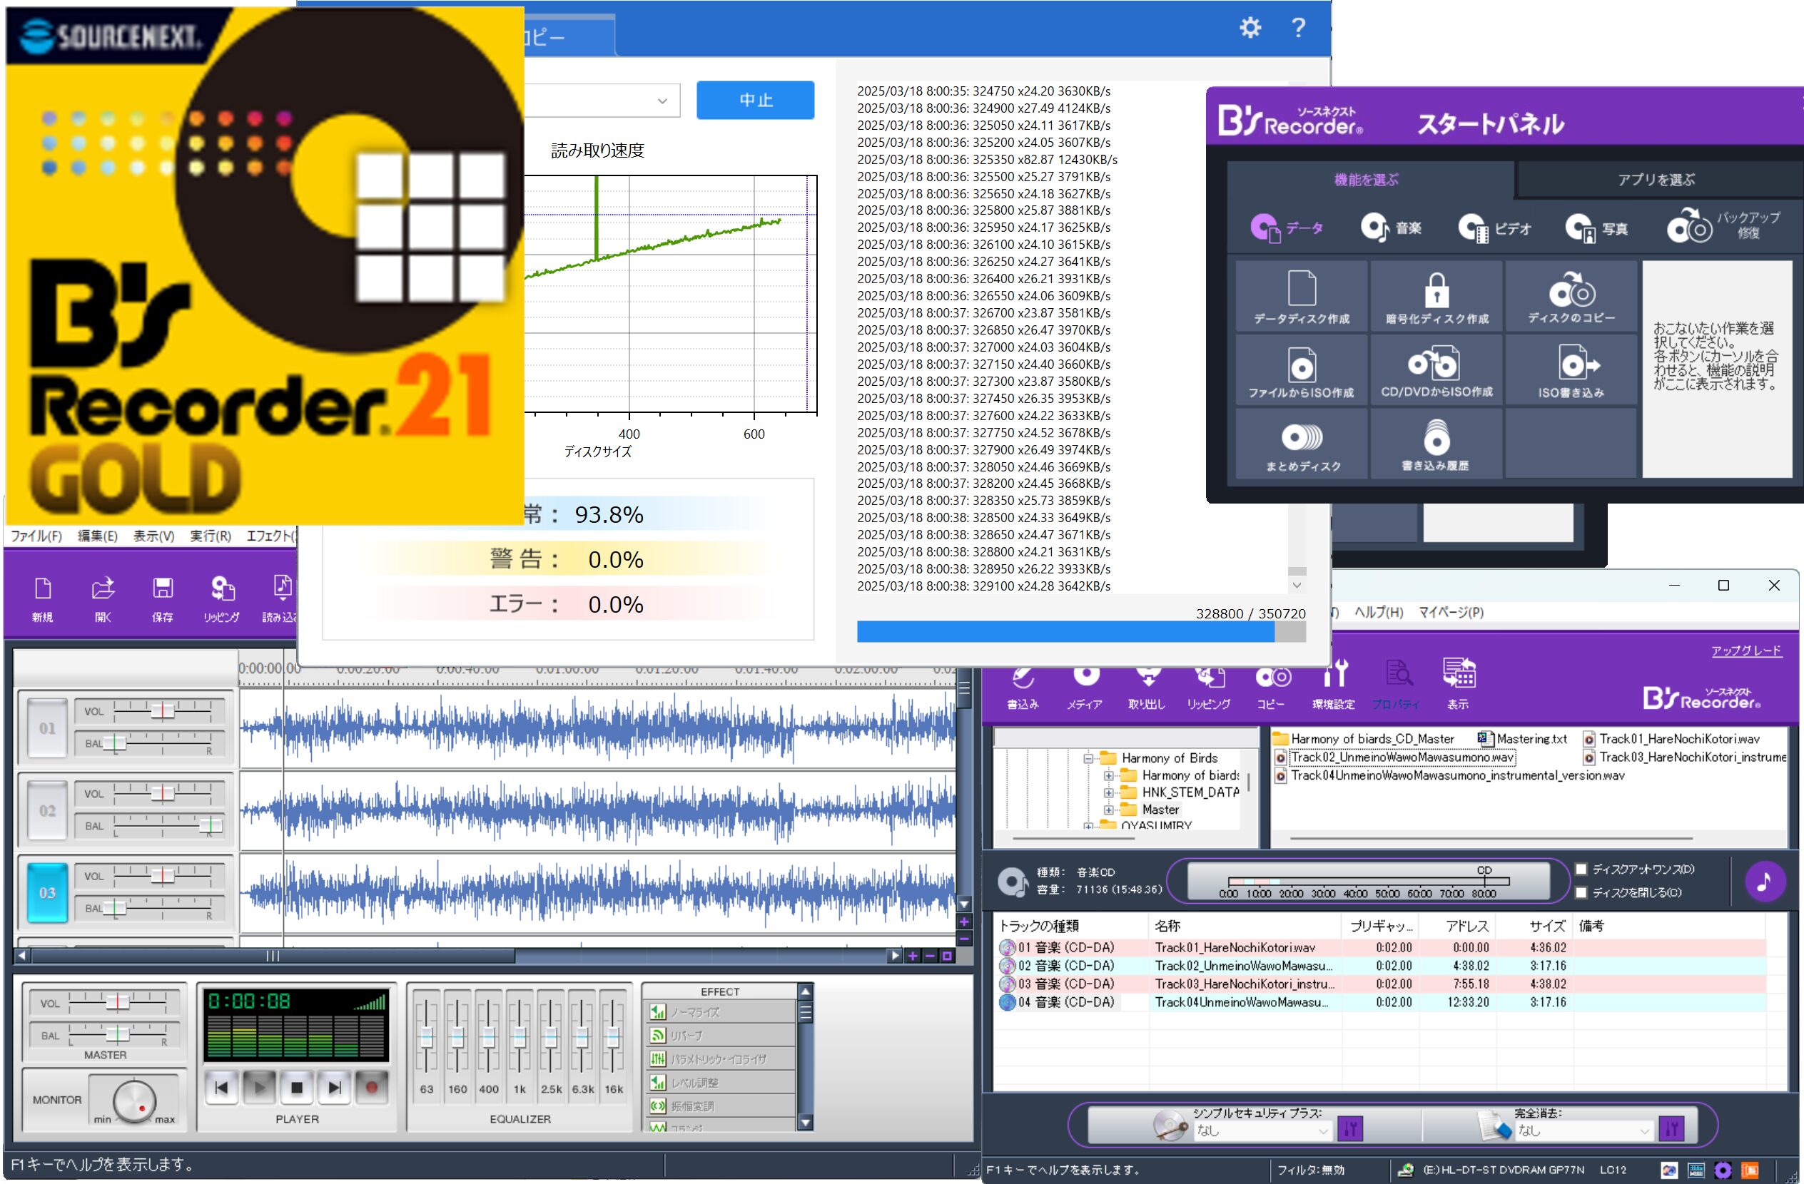1804x1184 pixels.
Task: Click Record button in PLAYER panel
Action: pos(371,1088)
